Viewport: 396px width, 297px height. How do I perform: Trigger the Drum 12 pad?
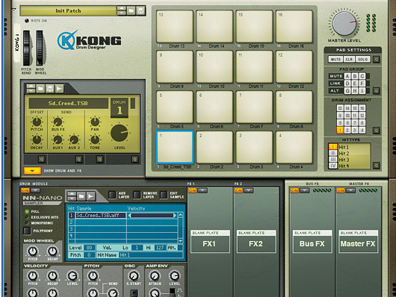pyautogui.click(x=294, y=67)
